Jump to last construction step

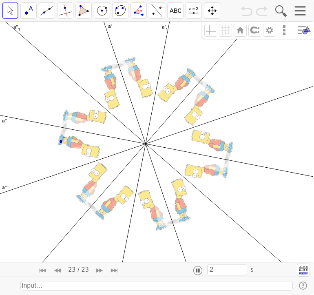click(x=114, y=271)
